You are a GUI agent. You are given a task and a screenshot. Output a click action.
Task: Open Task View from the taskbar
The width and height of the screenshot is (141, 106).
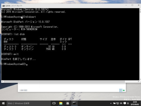click(x=54, y=103)
